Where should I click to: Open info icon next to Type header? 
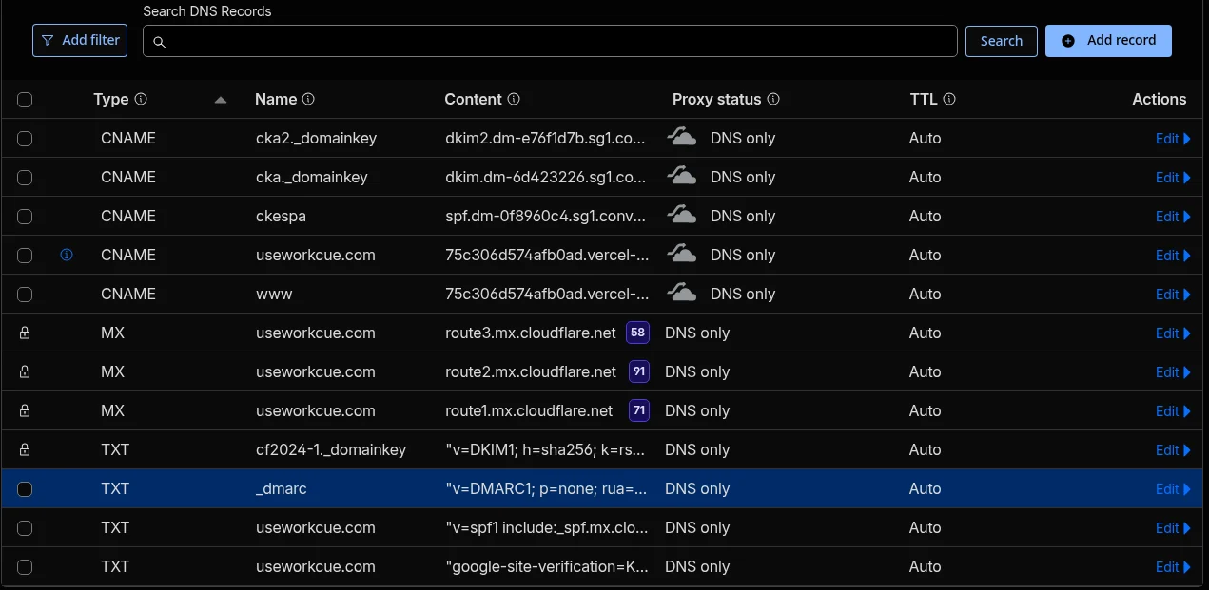click(141, 99)
